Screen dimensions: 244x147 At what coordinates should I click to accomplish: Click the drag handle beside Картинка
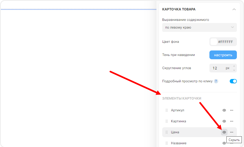(167, 121)
